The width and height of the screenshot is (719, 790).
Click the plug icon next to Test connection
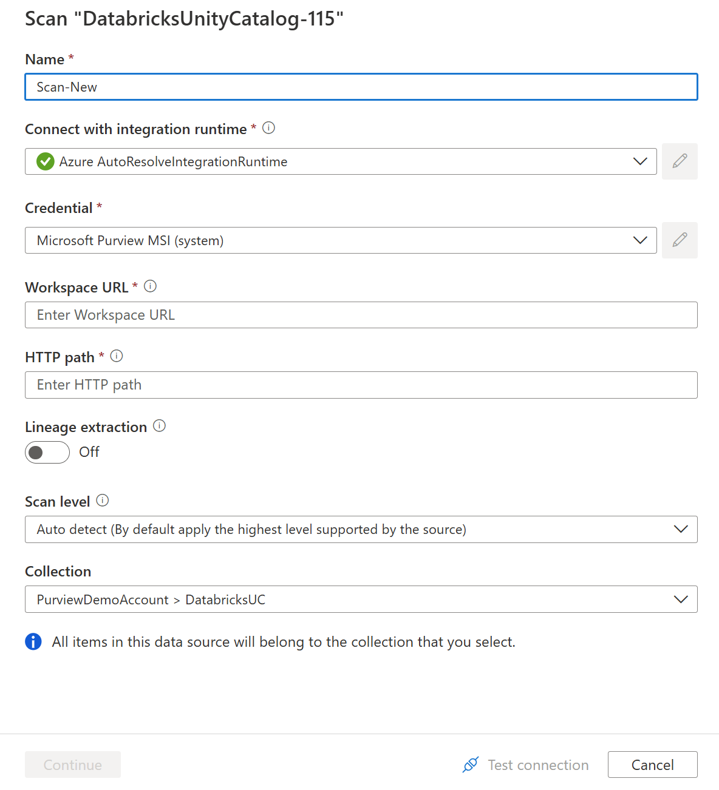click(470, 765)
